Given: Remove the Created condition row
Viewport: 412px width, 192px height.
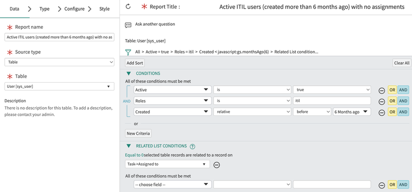Looking at the screenshot, I should (382, 112).
